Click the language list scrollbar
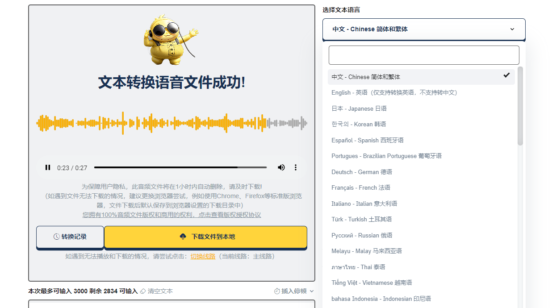This screenshot has width=552, height=308. coord(520,107)
